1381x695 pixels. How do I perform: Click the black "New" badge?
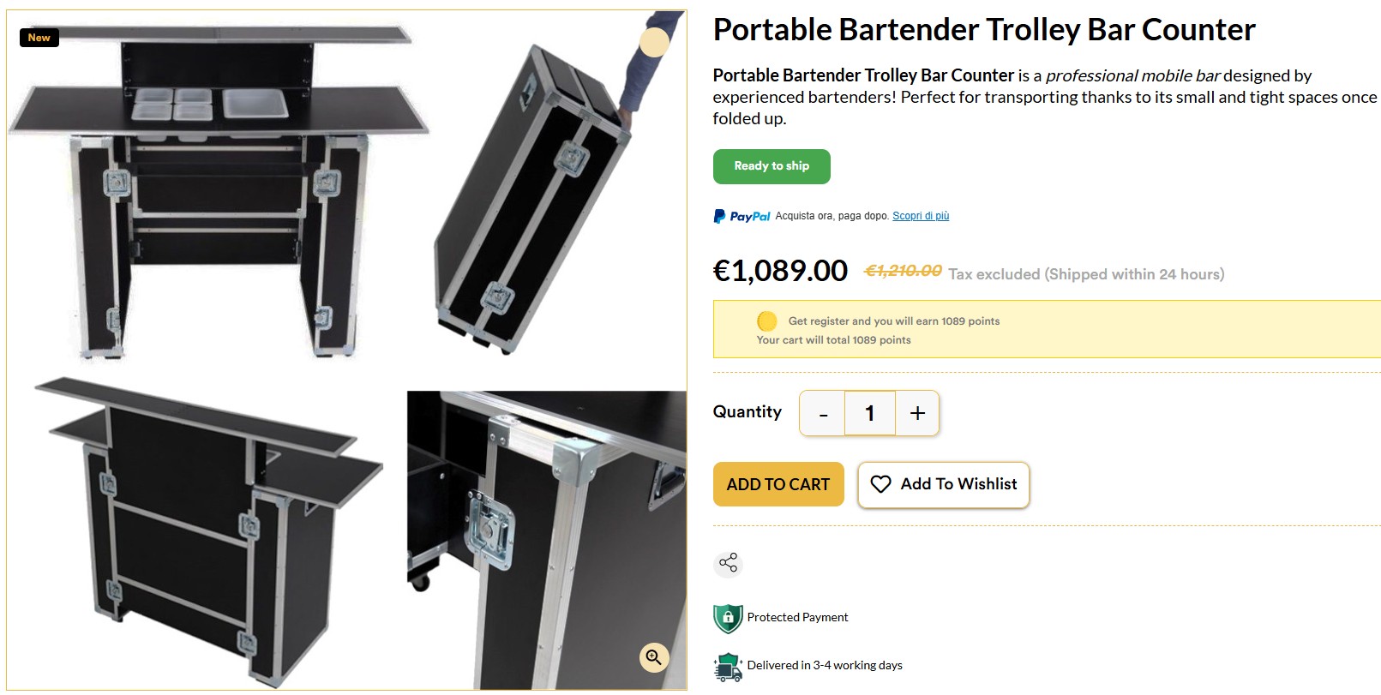(x=39, y=38)
